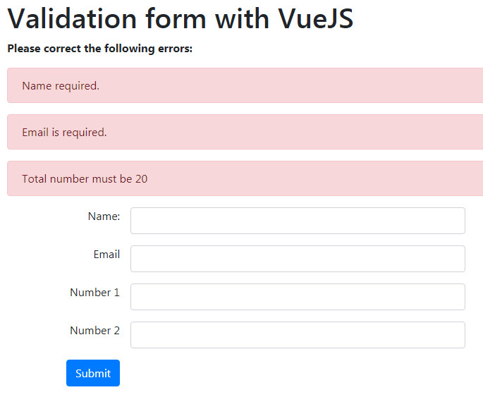Click the blue Submit button
483x397 pixels.
92,372
